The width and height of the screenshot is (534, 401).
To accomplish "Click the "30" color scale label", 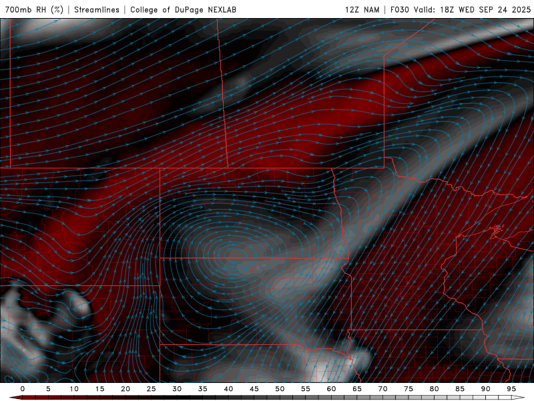I will [177, 389].
